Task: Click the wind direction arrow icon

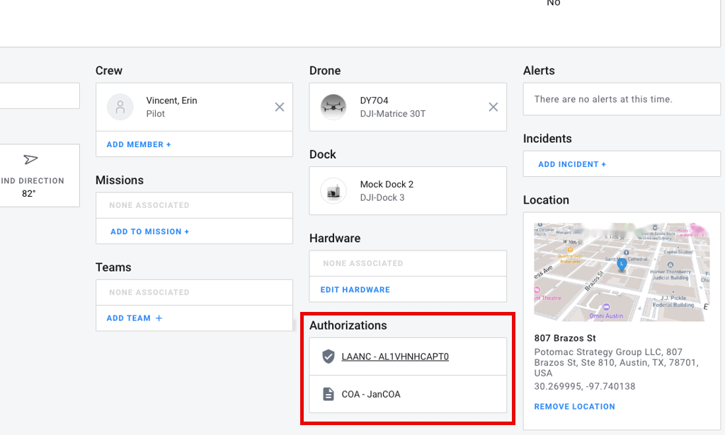Action: (30, 159)
